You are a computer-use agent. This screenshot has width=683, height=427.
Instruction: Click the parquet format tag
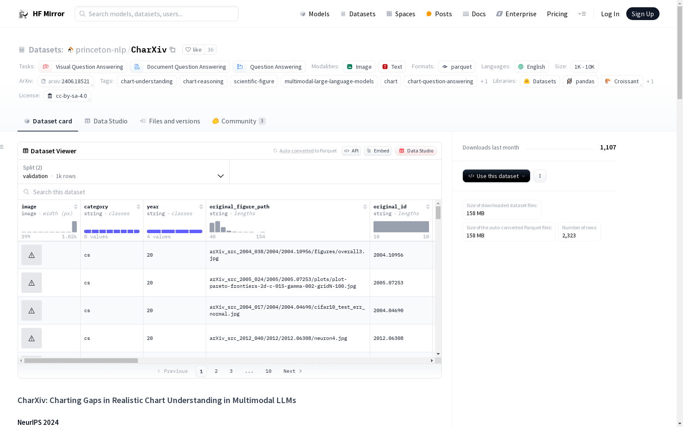457,67
